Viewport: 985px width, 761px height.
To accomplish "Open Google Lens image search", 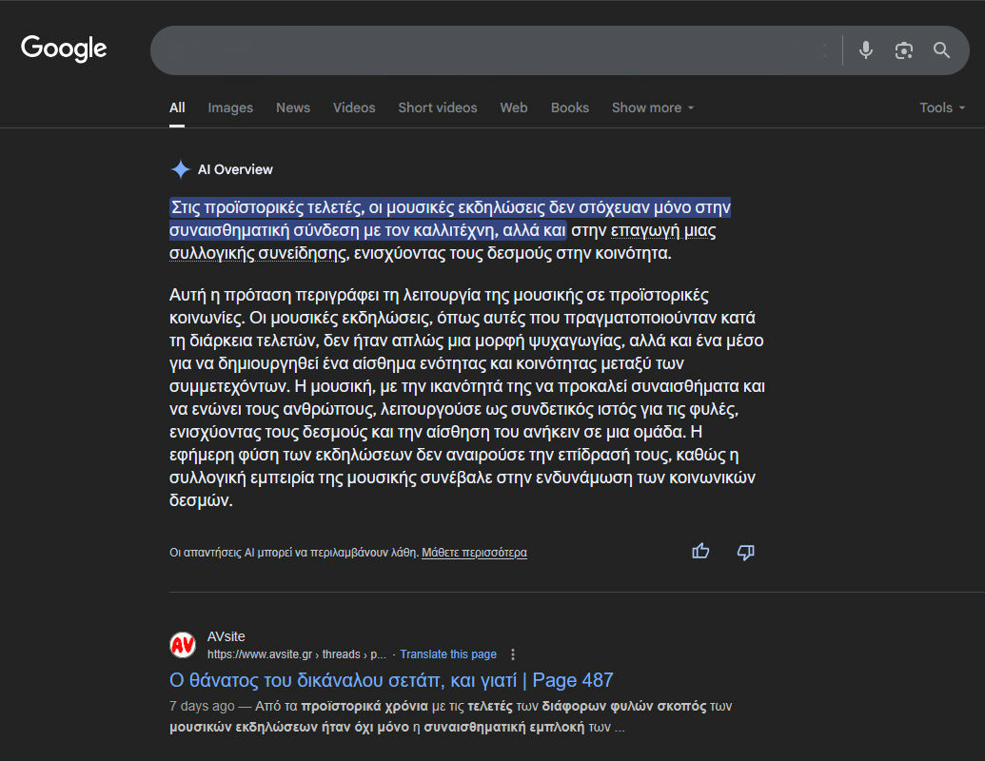I will (x=903, y=50).
